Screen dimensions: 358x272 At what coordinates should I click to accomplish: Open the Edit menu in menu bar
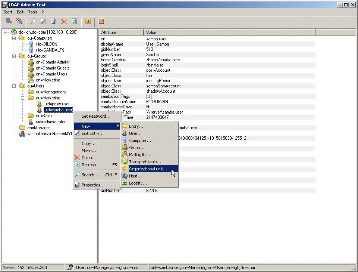pos(20,12)
